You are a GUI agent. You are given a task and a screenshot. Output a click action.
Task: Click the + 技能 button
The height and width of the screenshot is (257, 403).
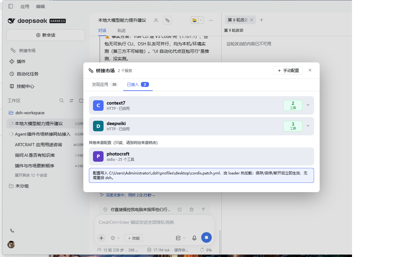pos(134,238)
